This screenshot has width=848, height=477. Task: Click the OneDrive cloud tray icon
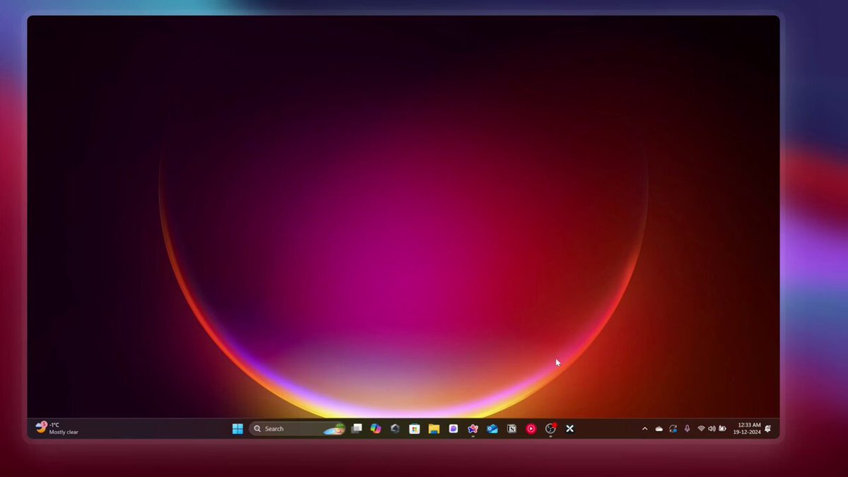659,429
